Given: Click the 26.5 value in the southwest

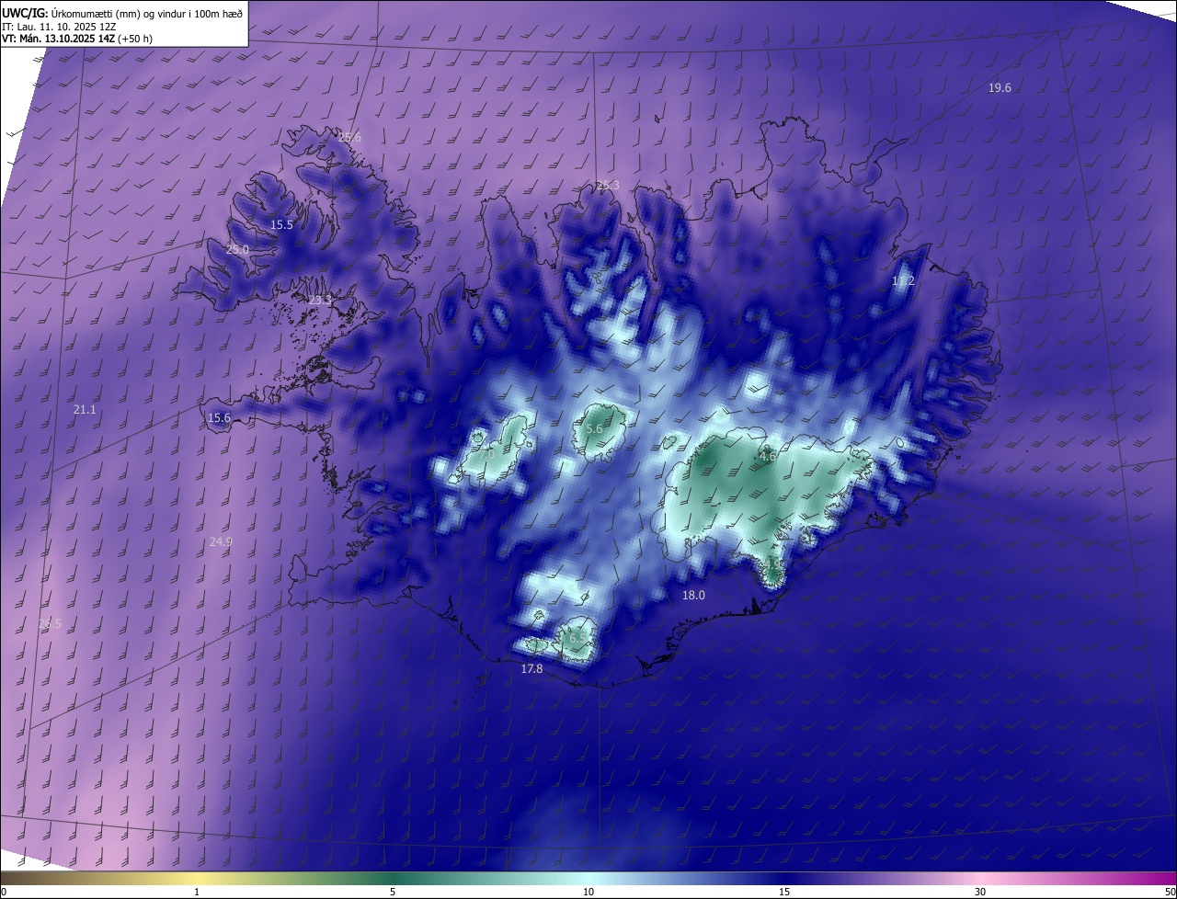Looking at the screenshot, I should pyautogui.click(x=50, y=624).
